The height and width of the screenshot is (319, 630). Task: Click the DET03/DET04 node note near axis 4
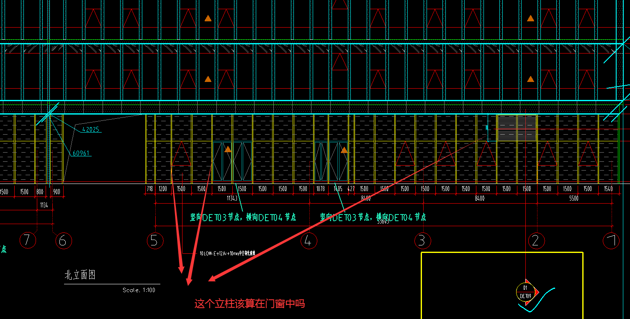click(x=373, y=217)
